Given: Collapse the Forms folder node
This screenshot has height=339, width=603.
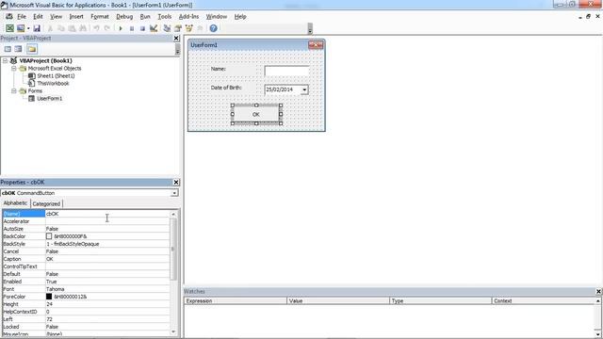Looking at the screenshot, I should tap(14, 91).
